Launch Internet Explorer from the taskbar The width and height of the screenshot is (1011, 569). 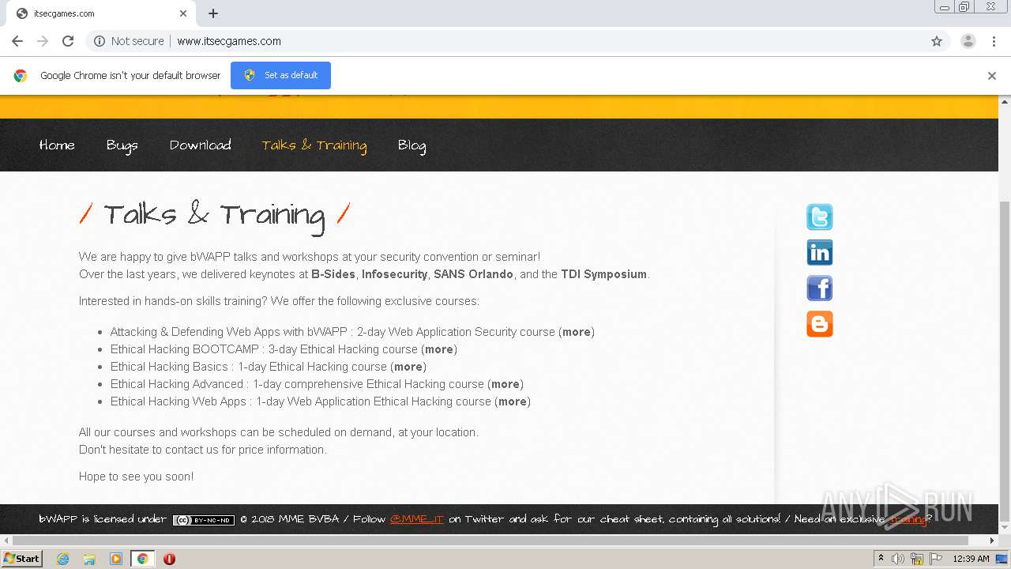(62, 559)
